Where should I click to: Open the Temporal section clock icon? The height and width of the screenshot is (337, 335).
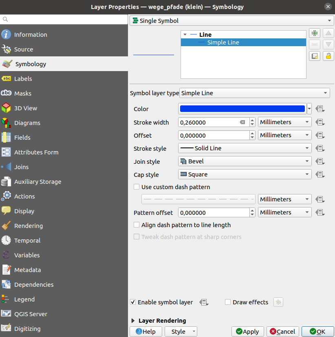(6, 240)
